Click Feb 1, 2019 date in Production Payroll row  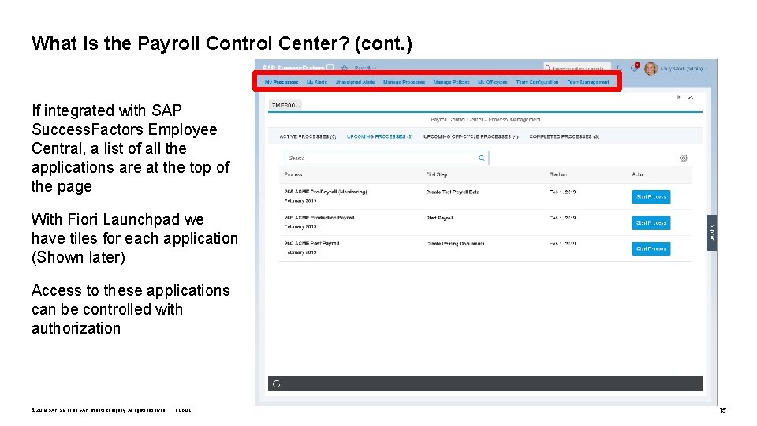(562, 218)
